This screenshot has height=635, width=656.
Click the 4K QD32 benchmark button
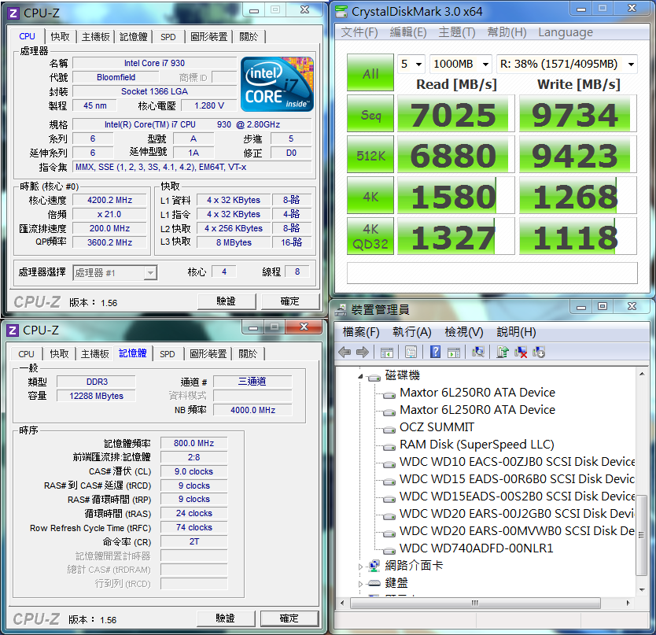pyautogui.click(x=370, y=235)
